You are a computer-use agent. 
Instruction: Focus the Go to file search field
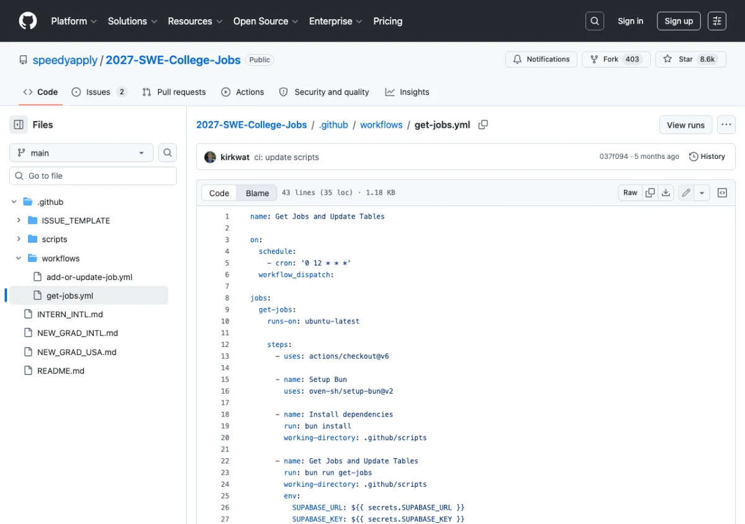(93, 176)
